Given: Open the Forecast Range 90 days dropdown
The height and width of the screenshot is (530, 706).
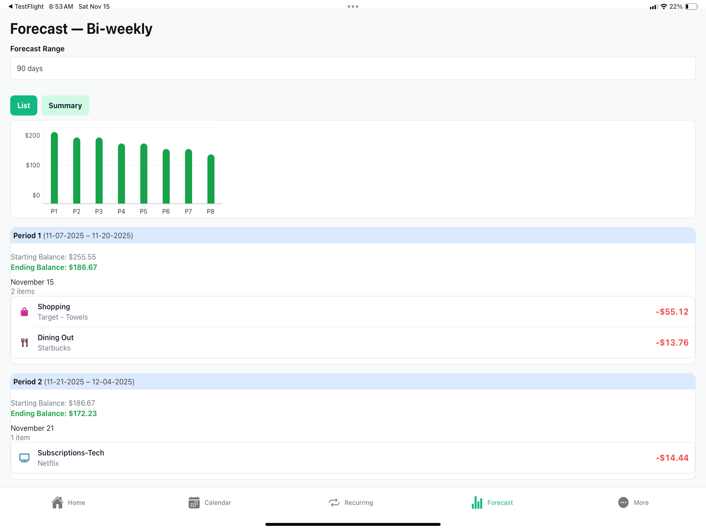Looking at the screenshot, I should click(353, 68).
